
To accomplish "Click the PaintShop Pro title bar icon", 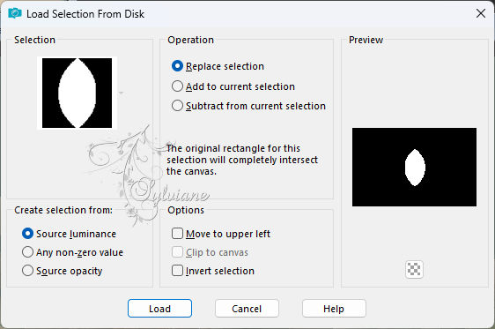I will coord(14,13).
